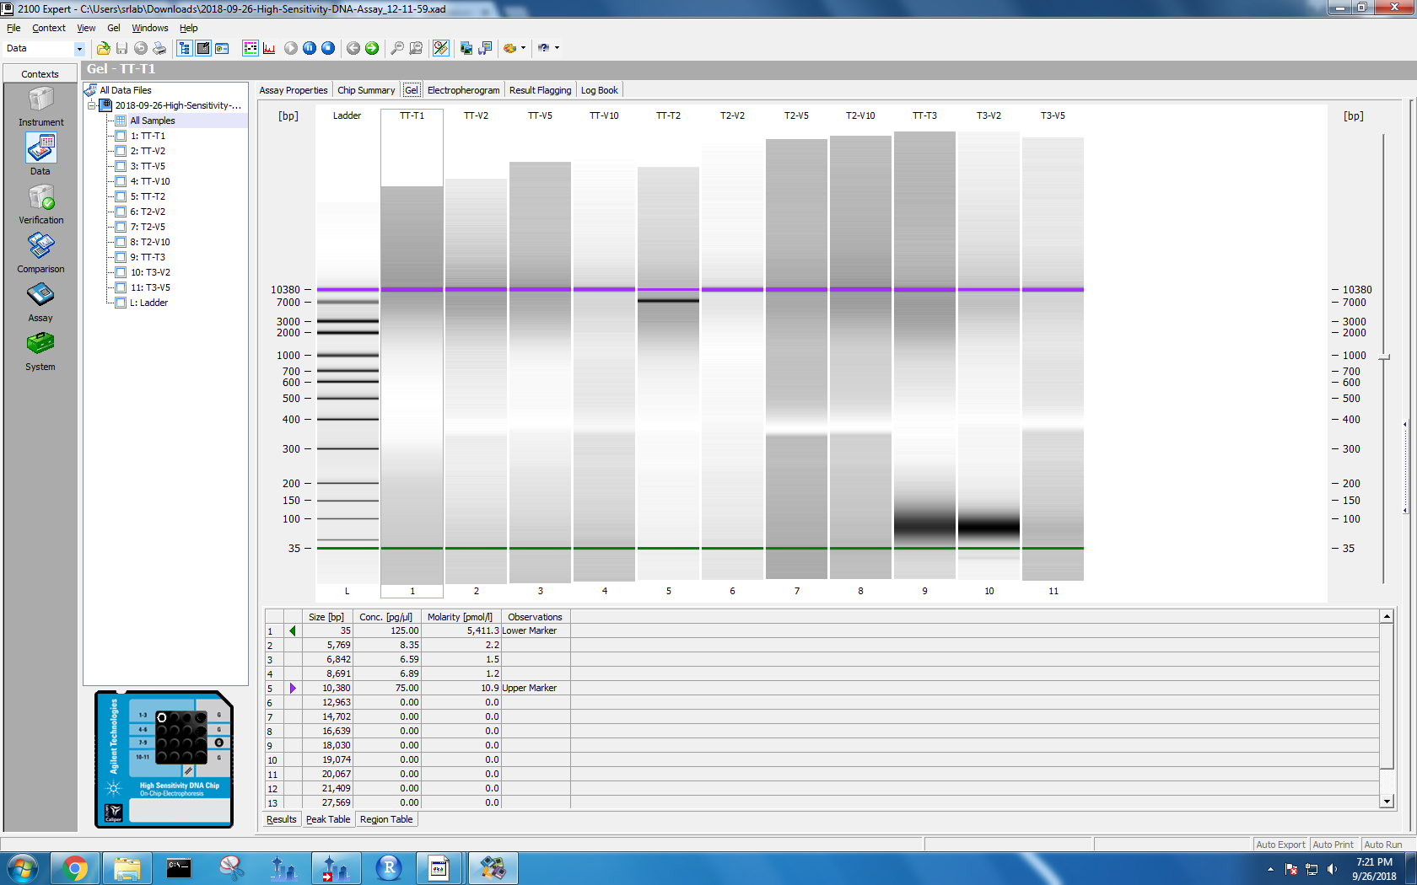This screenshot has width=1417, height=885.
Task: Open Google Chrome from the taskbar
Action: coord(75,868)
